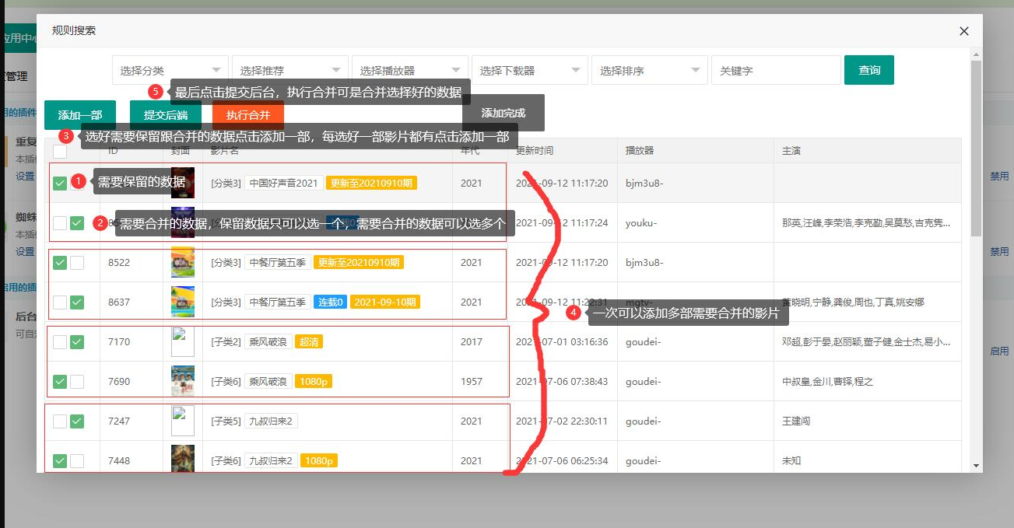1014x528 pixels.
Task: Click the 更新至20210910期 tag in row 8522
Action: point(359,263)
